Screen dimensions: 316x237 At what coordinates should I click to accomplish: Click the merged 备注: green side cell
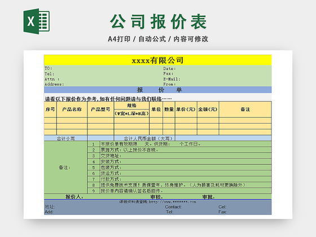click(x=65, y=167)
